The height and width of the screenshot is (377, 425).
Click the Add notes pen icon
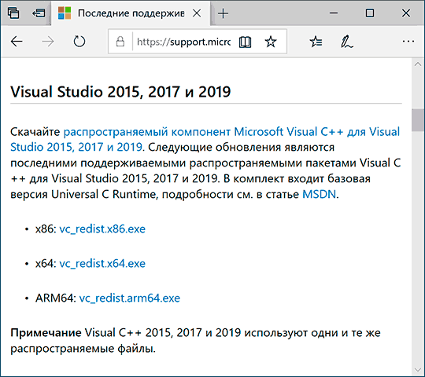(347, 42)
